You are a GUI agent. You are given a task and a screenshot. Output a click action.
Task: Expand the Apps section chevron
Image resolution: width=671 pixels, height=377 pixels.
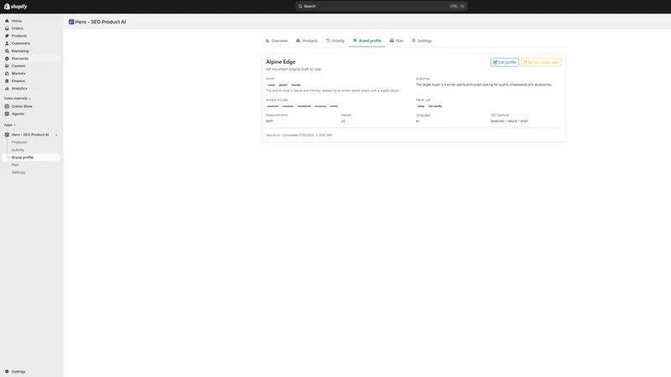(14, 125)
